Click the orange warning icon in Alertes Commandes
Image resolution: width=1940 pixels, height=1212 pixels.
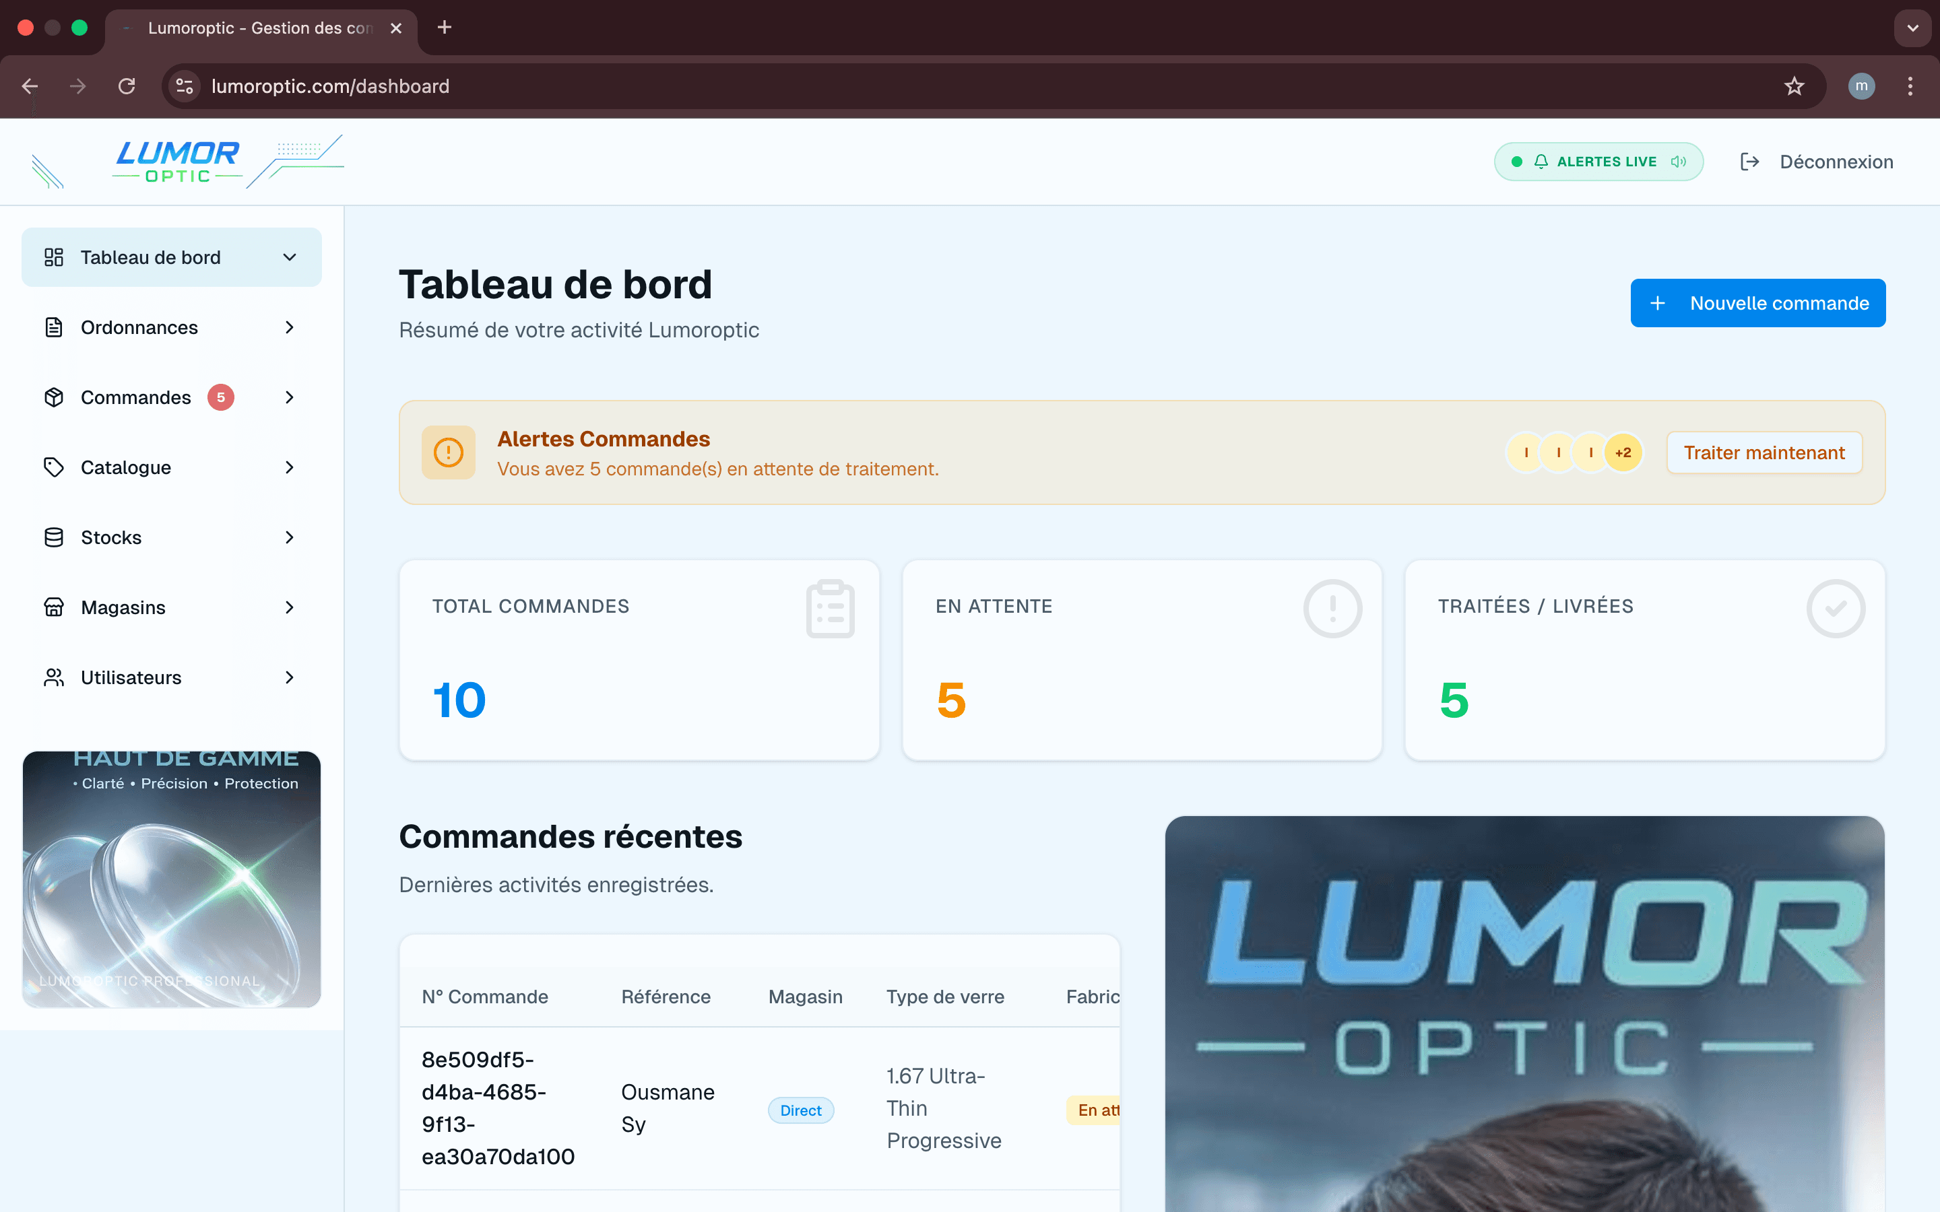point(448,453)
